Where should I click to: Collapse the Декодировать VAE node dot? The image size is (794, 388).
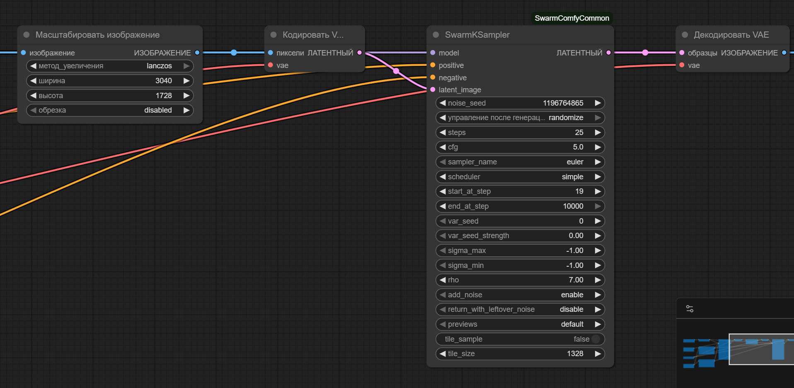[685, 35]
